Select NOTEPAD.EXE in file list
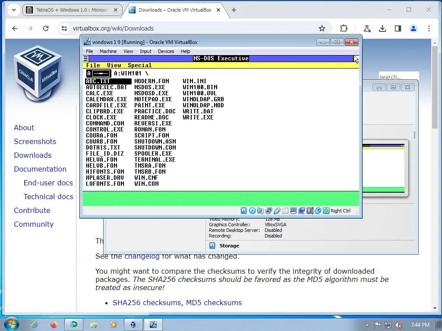442x331 pixels. 153,100
